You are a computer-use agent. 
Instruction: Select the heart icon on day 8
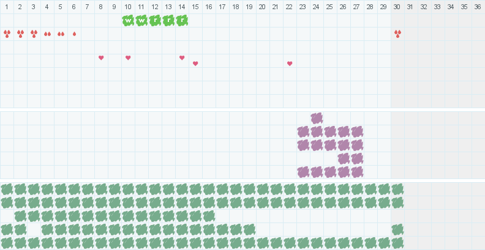[x=101, y=57]
